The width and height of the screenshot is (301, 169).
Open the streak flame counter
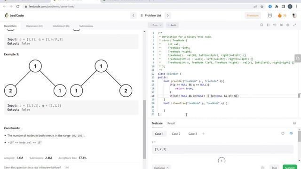(282, 15)
